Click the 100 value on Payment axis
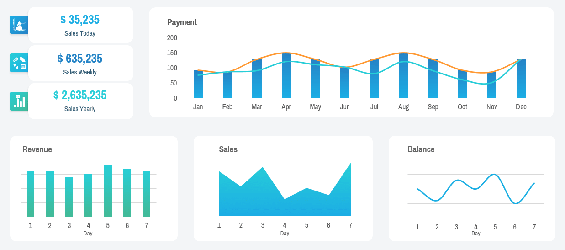The width and height of the screenshot is (565, 250). [x=172, y=68]
